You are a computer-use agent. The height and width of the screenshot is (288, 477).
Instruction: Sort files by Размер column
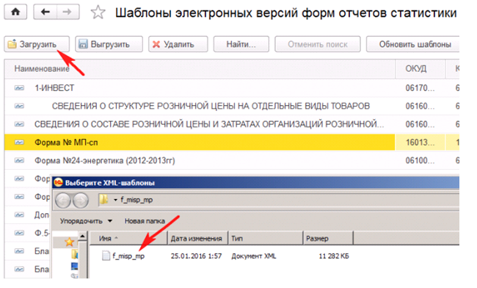[x=328, y=238]
